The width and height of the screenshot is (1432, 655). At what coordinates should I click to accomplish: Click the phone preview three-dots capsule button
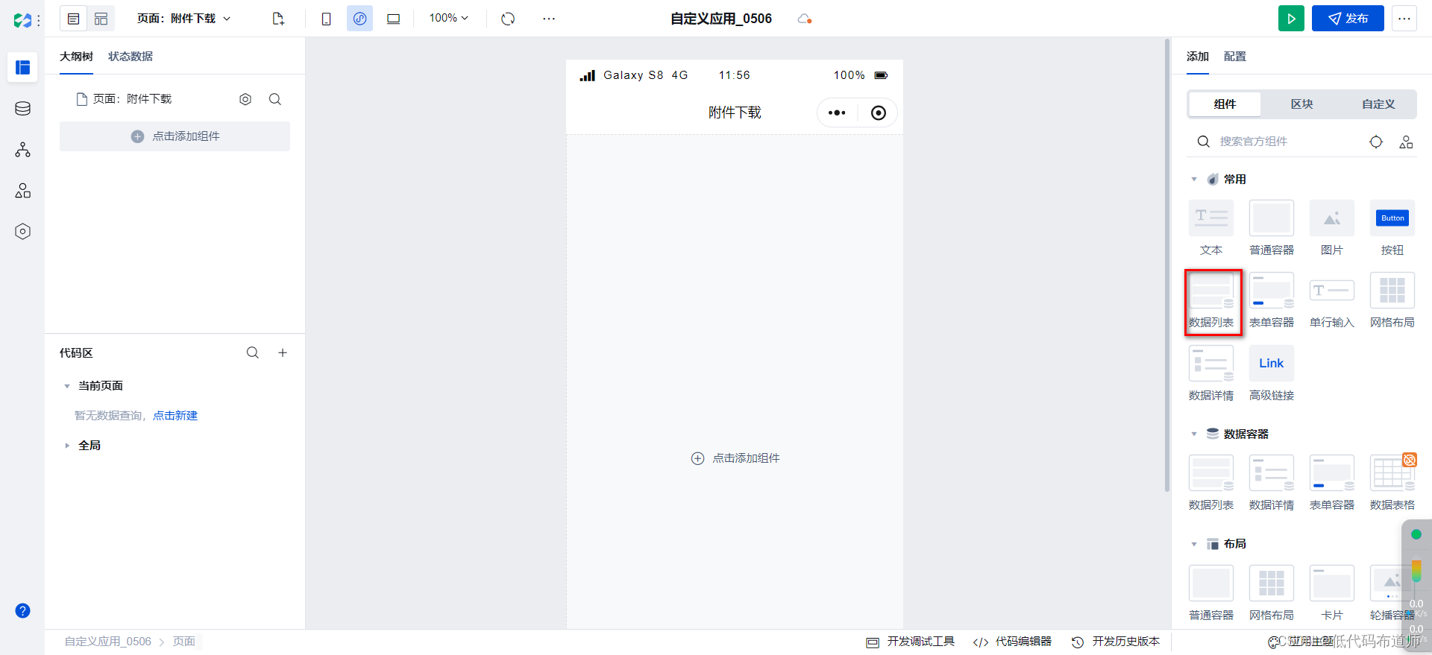(837, 113)
